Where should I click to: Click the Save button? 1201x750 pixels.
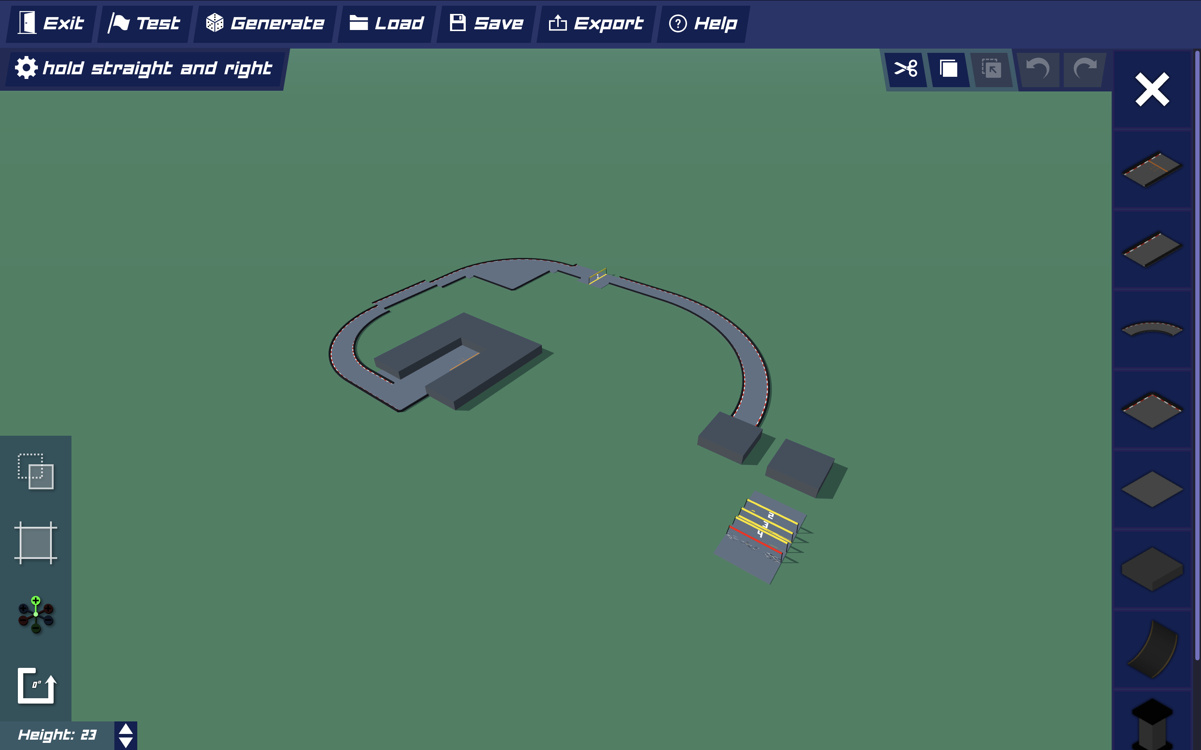click(486, 23)
